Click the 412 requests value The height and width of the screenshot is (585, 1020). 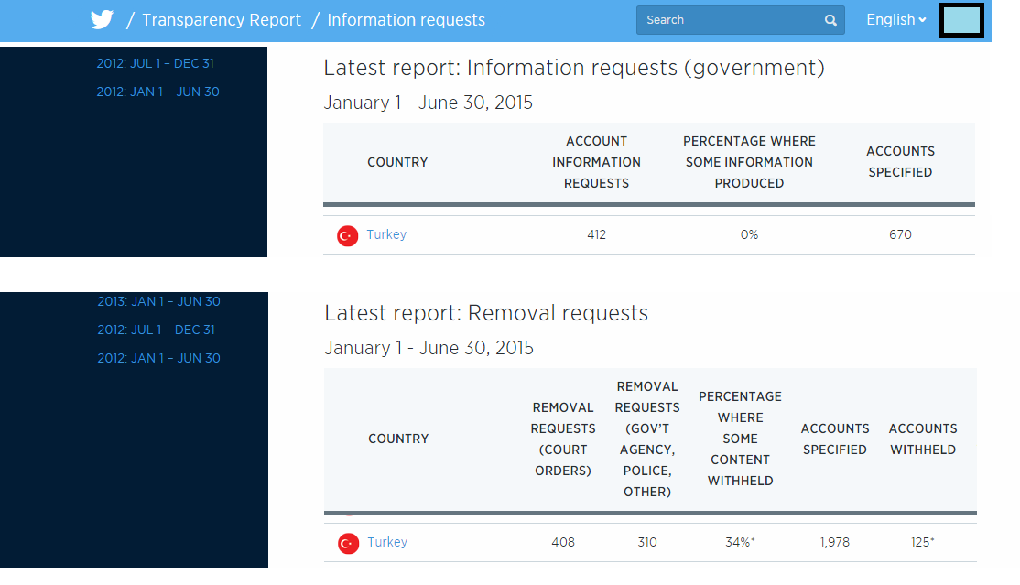(596, 235)
